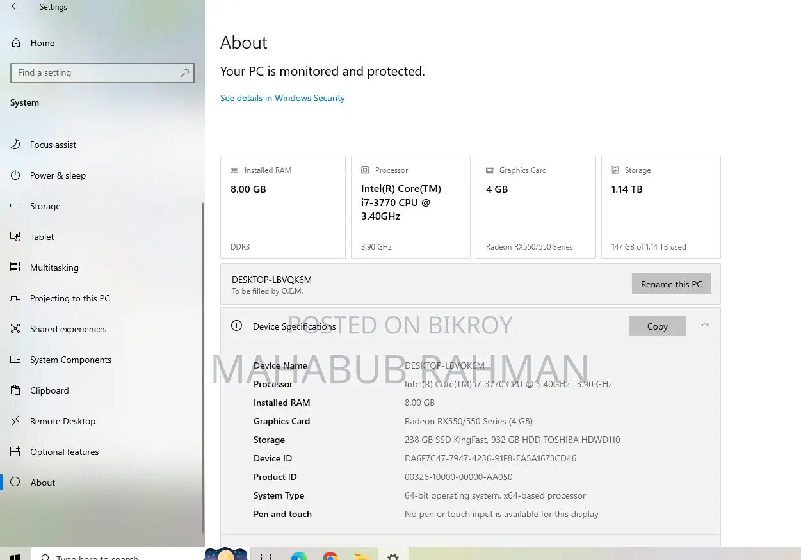
Task: Open Projecting to this PC settings
Action: 70,298
